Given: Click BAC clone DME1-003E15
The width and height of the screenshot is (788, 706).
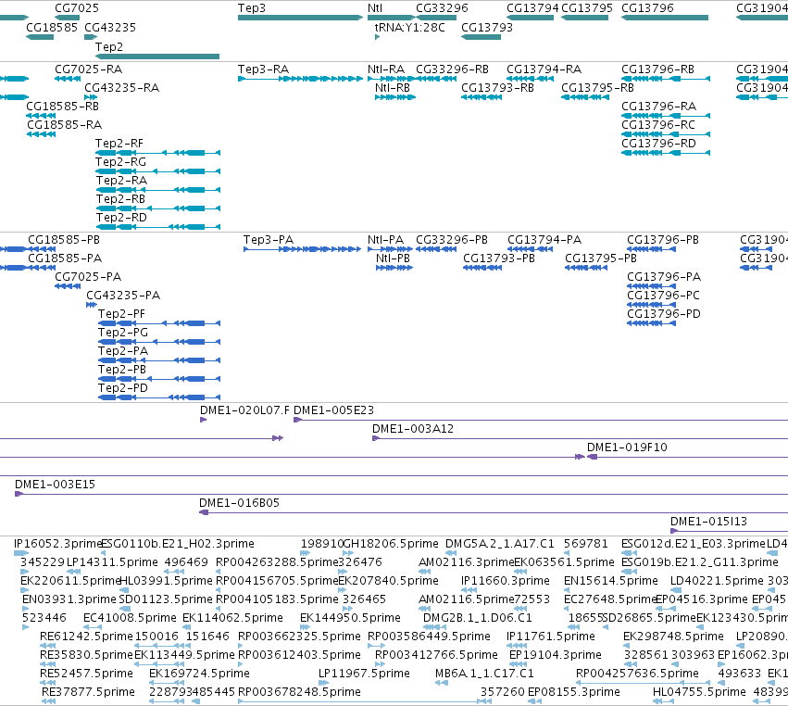Looking at the screenshot, I should click(x=55, y=485).
